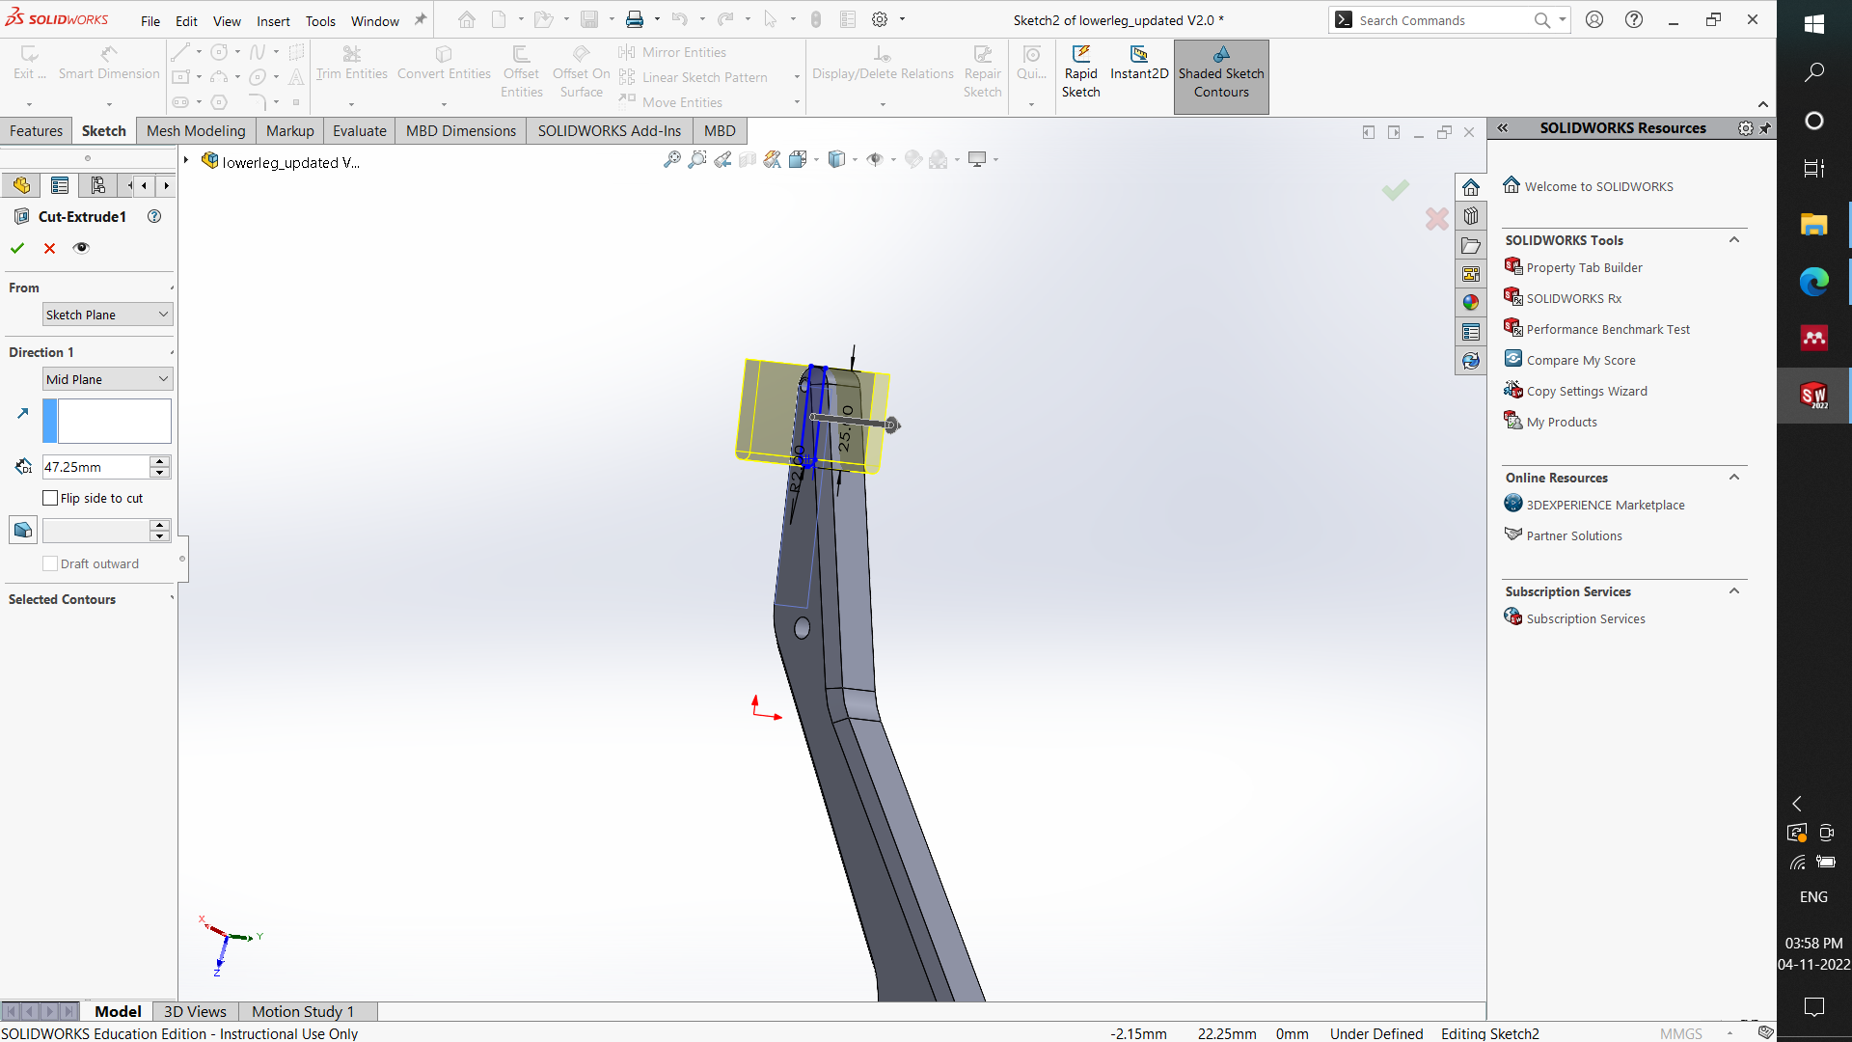Change the Mid Plane end condition dropdown
The height and width of the screenshot is (1042, 1852).
pyautogui.click(x=107, y=378)
